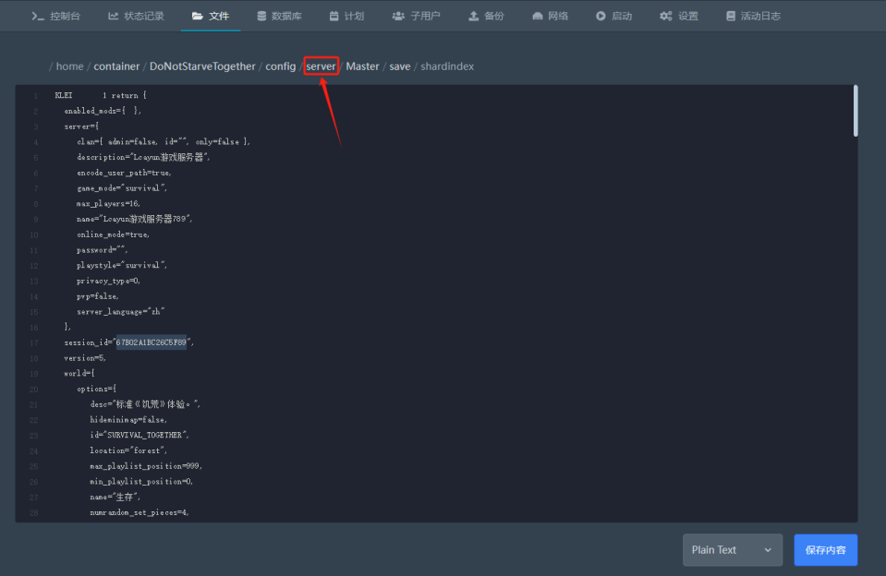Click the numrandom_set_pieces=4 line
886x576 pixels.
click(140, 512)
